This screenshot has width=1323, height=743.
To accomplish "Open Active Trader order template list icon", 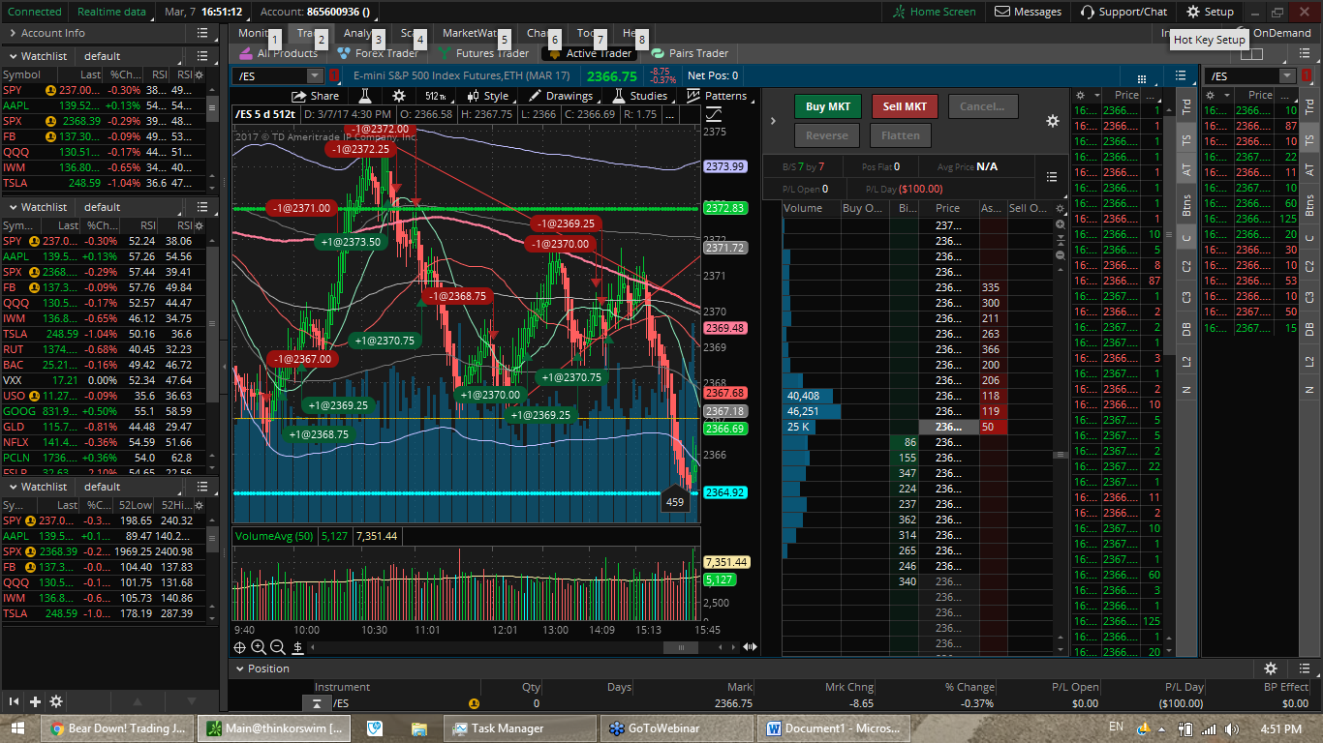I will 1052,177.
